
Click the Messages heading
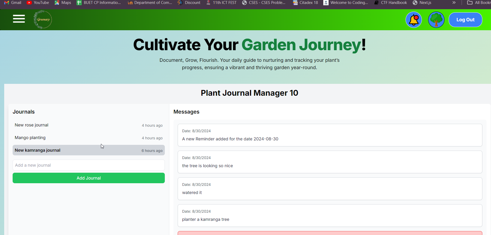coord(186,112)
